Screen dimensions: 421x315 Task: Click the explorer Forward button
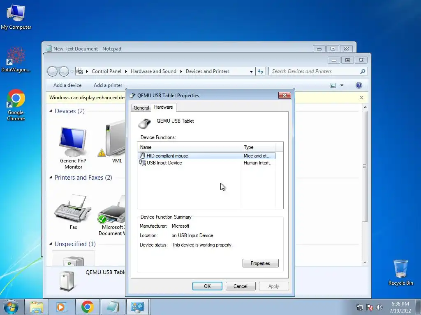(x=64, y=71)
